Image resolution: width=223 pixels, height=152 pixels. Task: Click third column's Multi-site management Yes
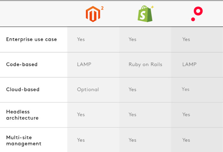186,140
